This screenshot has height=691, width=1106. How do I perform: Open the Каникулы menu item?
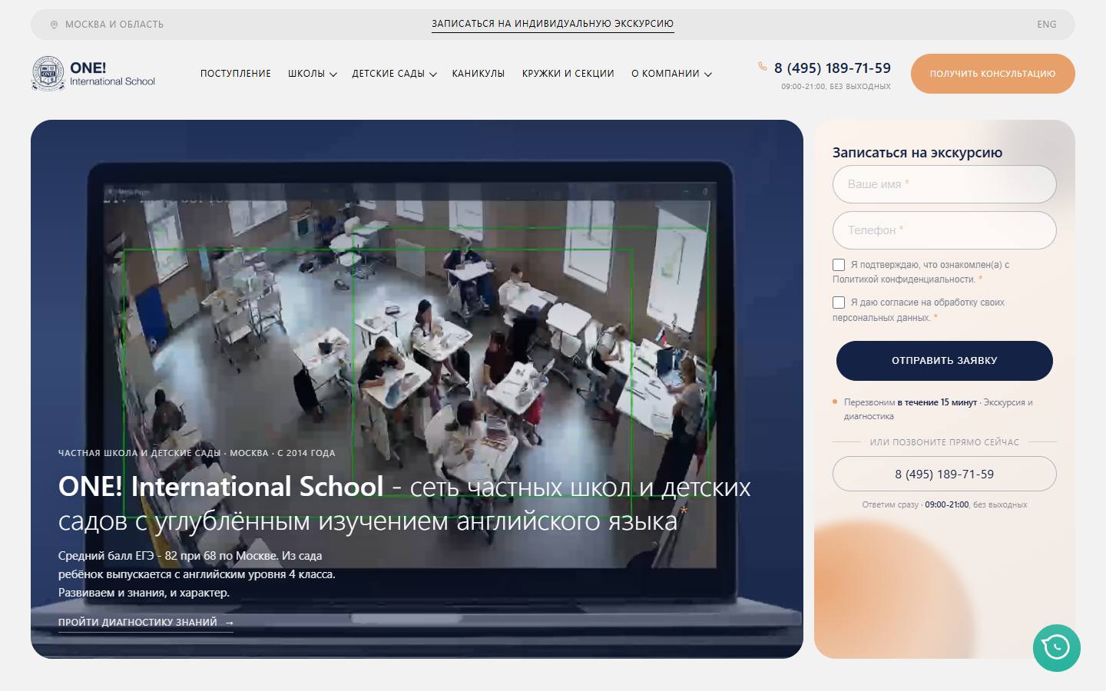(x=478, y=74)
